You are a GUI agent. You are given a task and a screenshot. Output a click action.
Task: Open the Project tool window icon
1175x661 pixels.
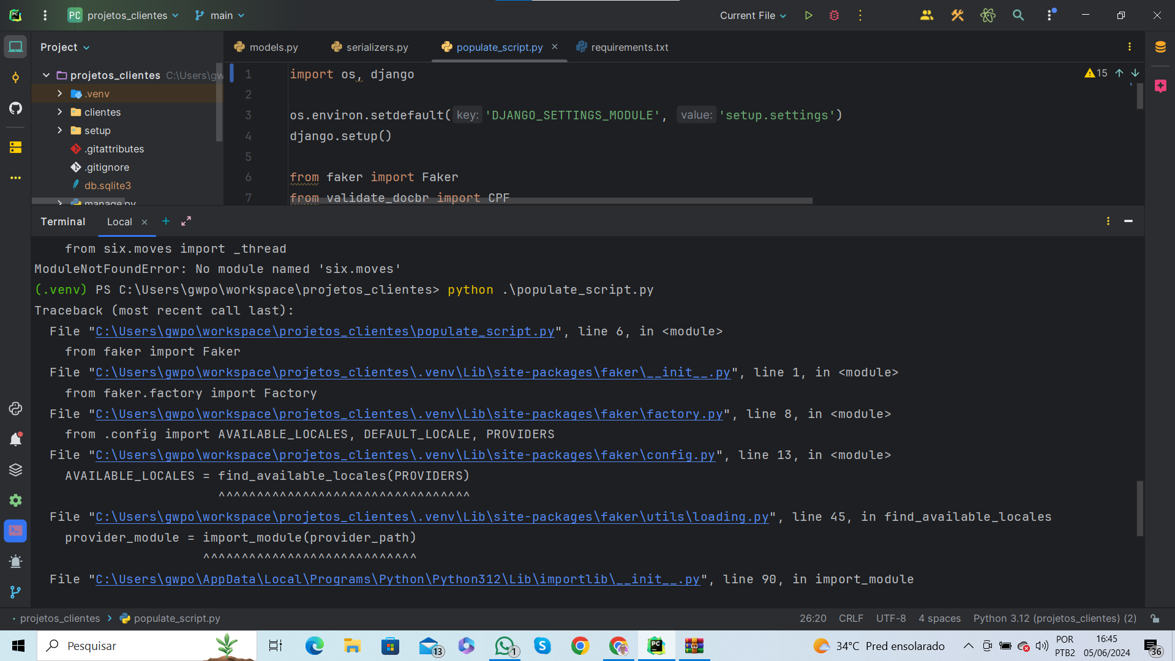pyautogui.click(x=15, y=47)
